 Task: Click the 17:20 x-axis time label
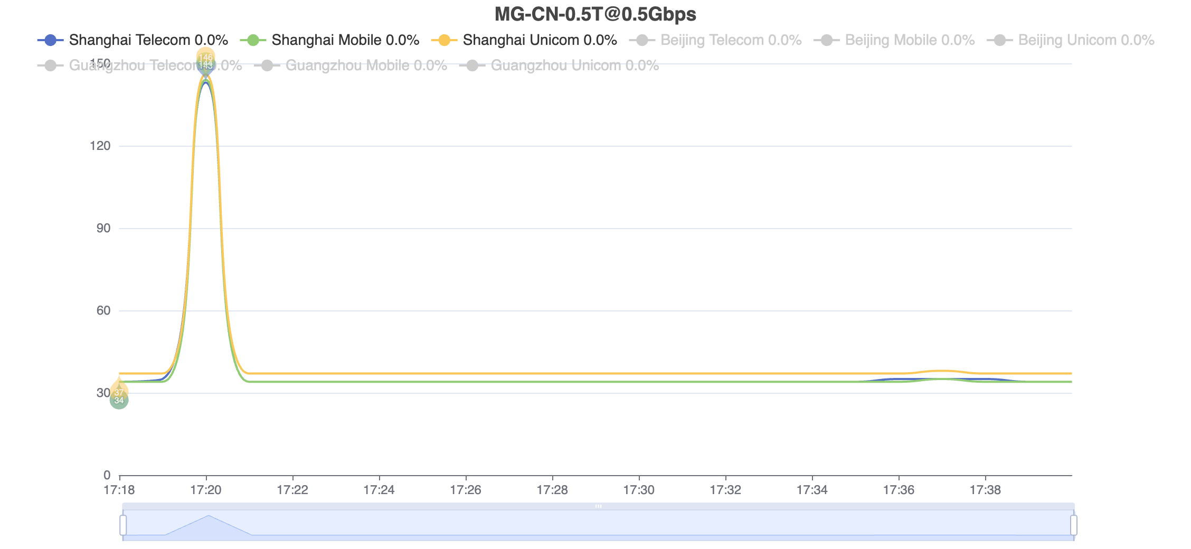point(206,490)
